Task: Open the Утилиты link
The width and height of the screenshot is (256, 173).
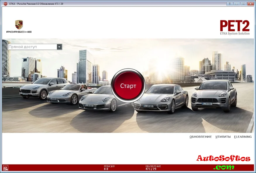Action: click(x=223, y=137)
